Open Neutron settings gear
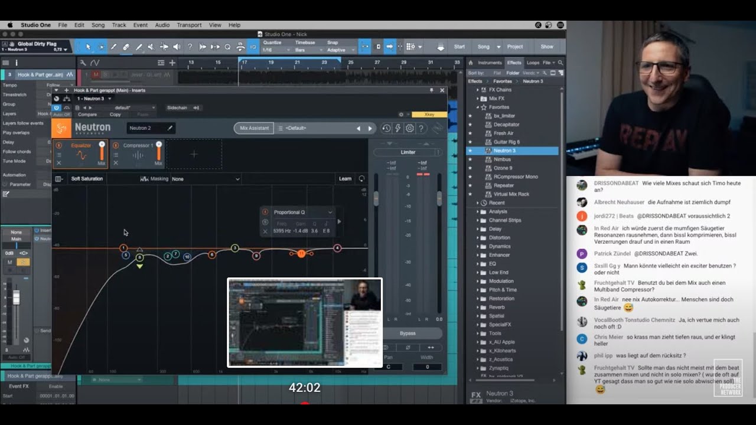The width and height of the screenshot is (756, 425). 410,128
